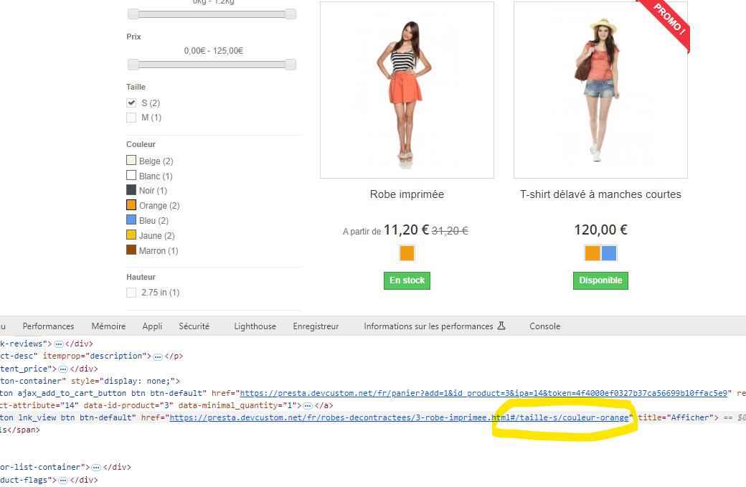
Task: Click the 120,00 € price text
Action: [600, 230]
